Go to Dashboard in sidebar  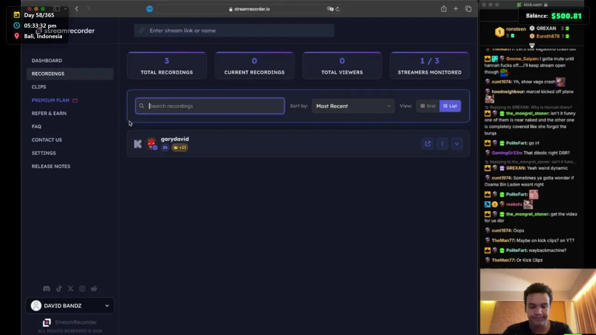(47, 60)
